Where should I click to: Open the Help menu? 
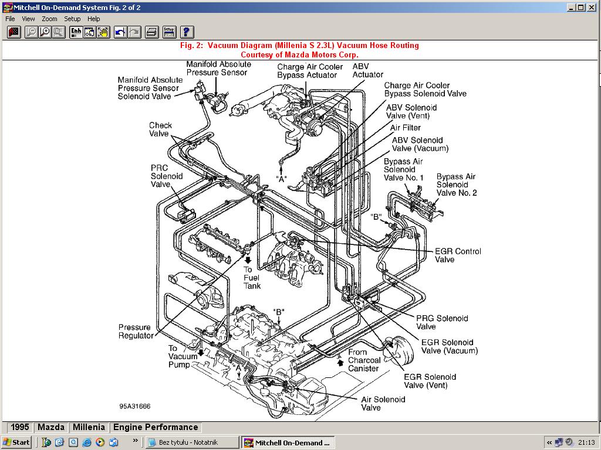coord(94,19)
